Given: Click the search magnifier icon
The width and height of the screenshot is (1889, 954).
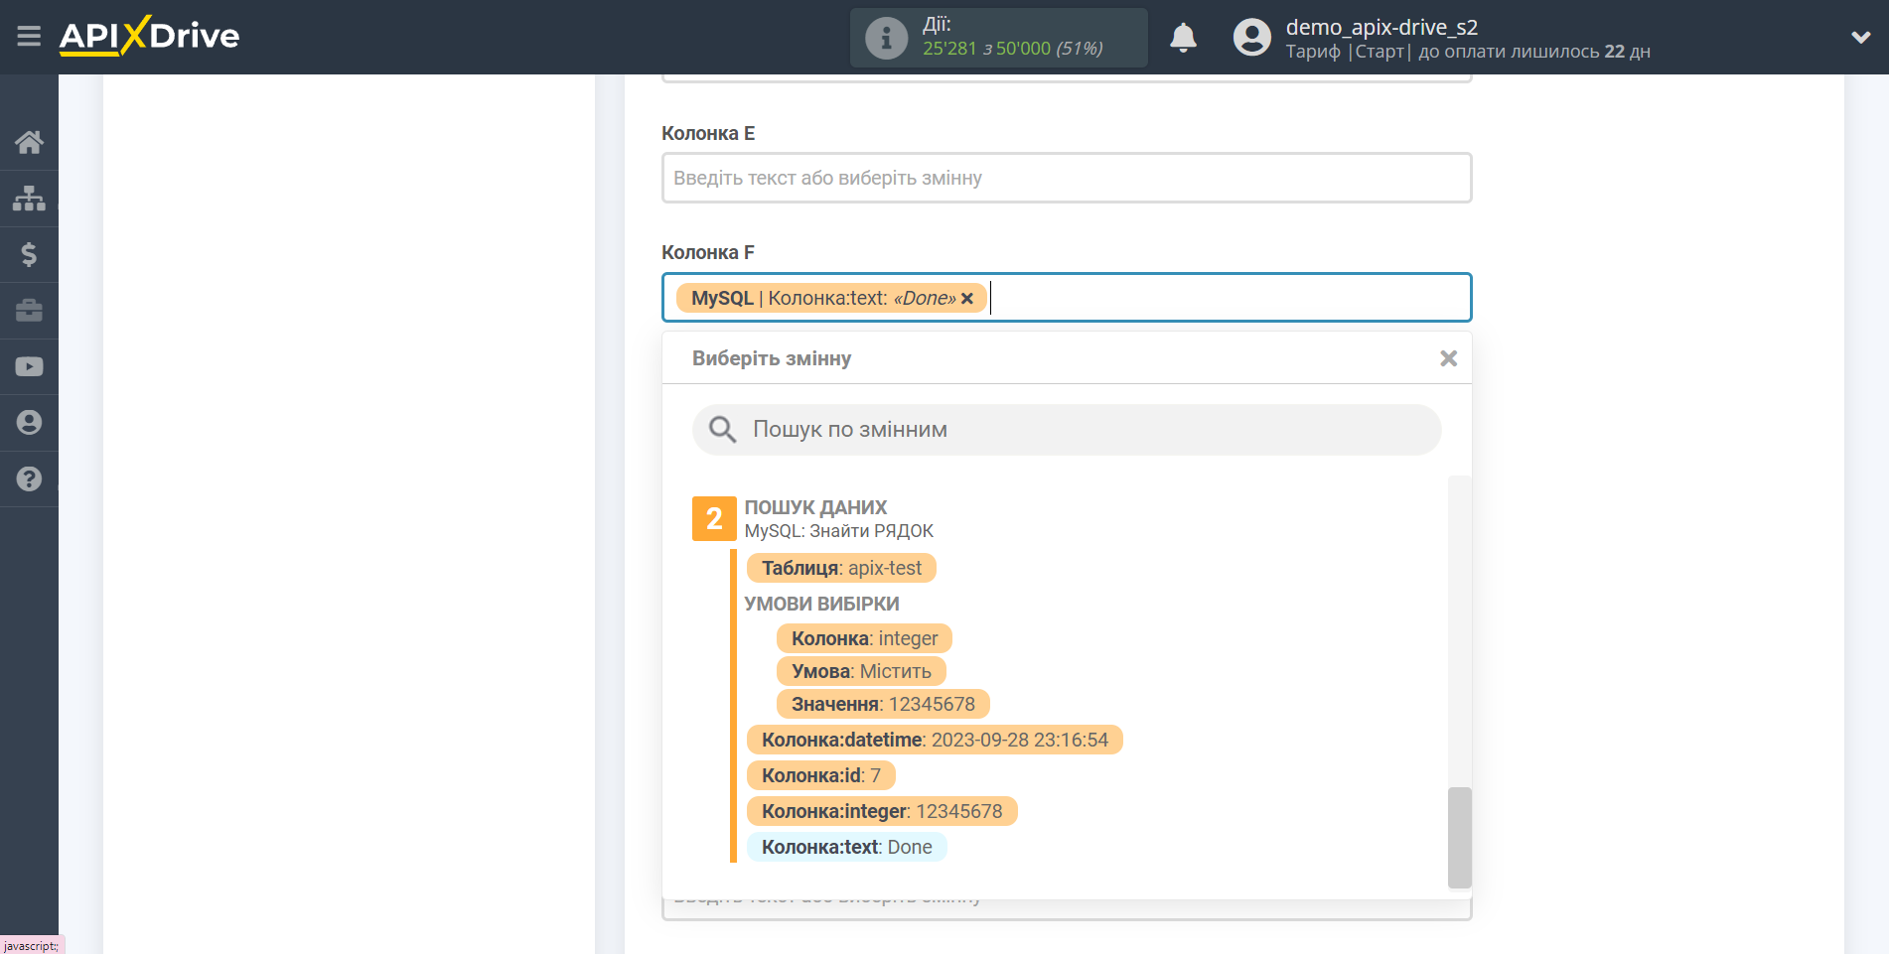Looking at the screenshot, I should (722, 430).
